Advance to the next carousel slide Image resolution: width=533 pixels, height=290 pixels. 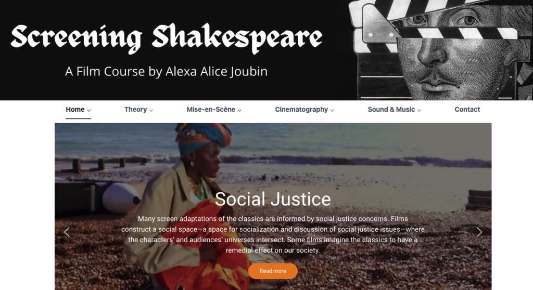click(x=479, y=232)
